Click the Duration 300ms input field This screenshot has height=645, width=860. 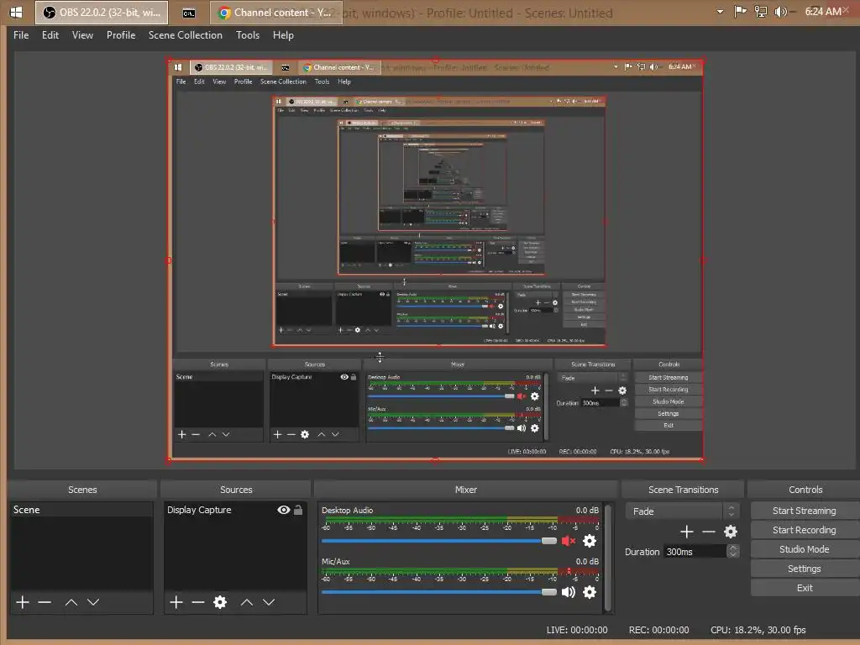(x=695, y=551)
